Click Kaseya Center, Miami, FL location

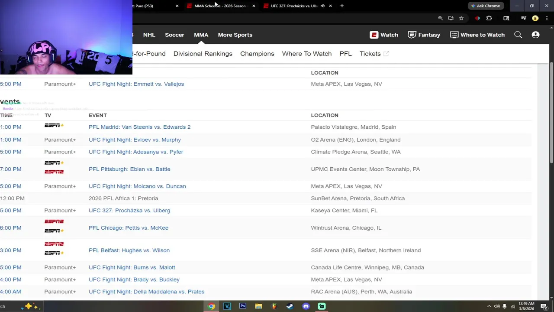(x=344, y=211)
